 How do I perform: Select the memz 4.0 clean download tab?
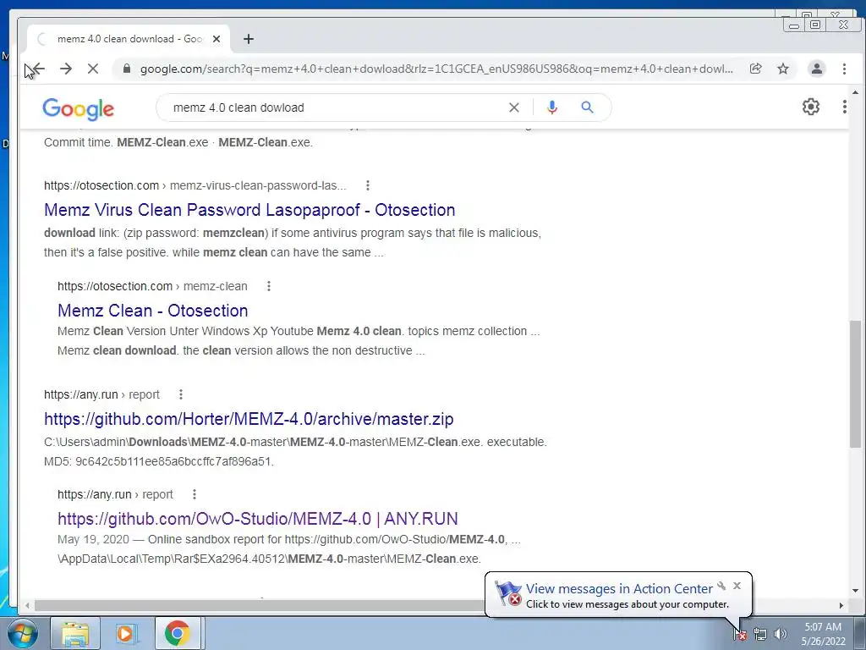point(129,39)
